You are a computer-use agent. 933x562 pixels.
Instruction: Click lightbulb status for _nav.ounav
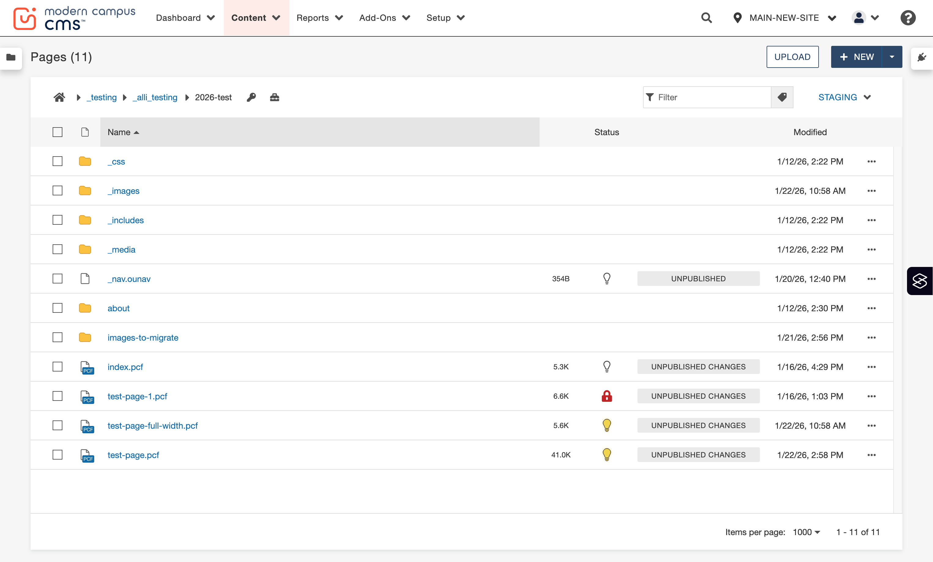(607, 279)
